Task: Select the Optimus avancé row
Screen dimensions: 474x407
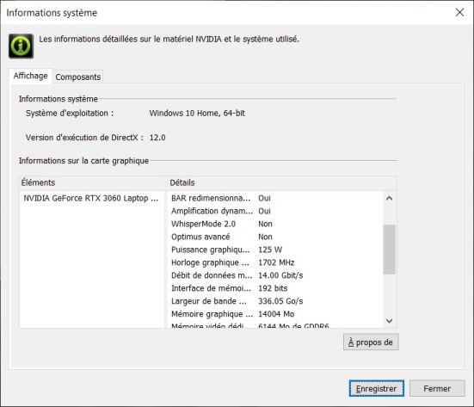Action: pyautogui.click(x=275, y=237)
